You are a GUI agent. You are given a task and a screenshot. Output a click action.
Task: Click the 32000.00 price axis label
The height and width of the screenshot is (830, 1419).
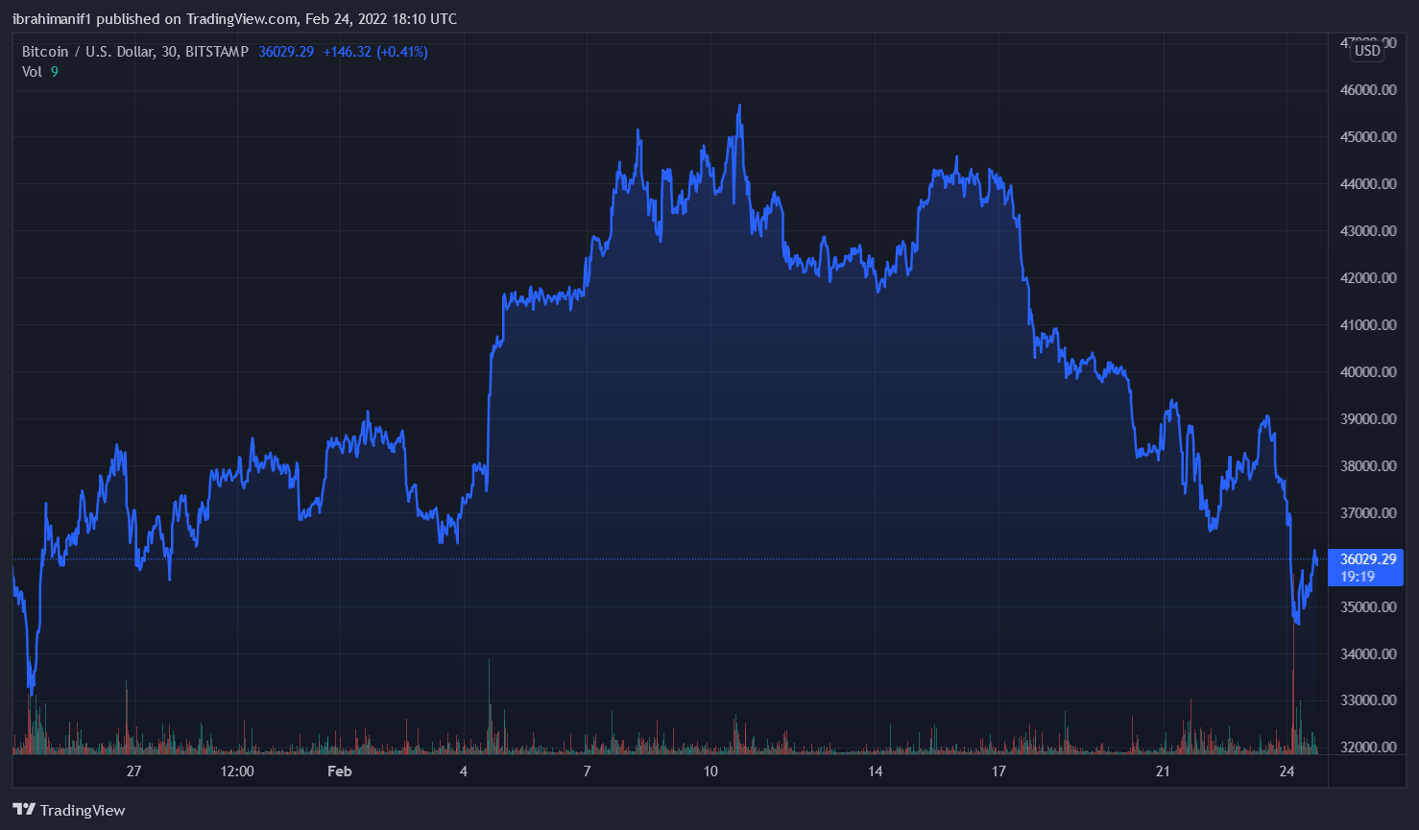click(1368, 747)
